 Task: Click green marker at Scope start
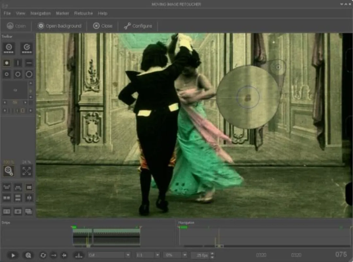coord(74,227)
